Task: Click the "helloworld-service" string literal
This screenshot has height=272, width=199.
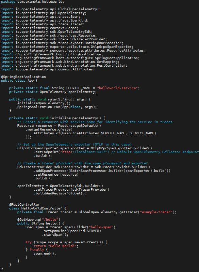Action: (117, 88)
